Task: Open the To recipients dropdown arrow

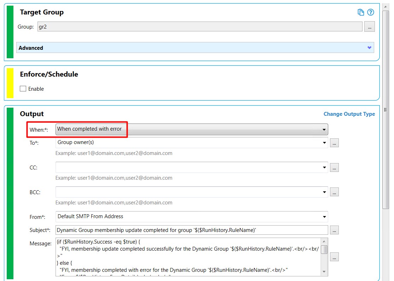Action: [324, 143]
